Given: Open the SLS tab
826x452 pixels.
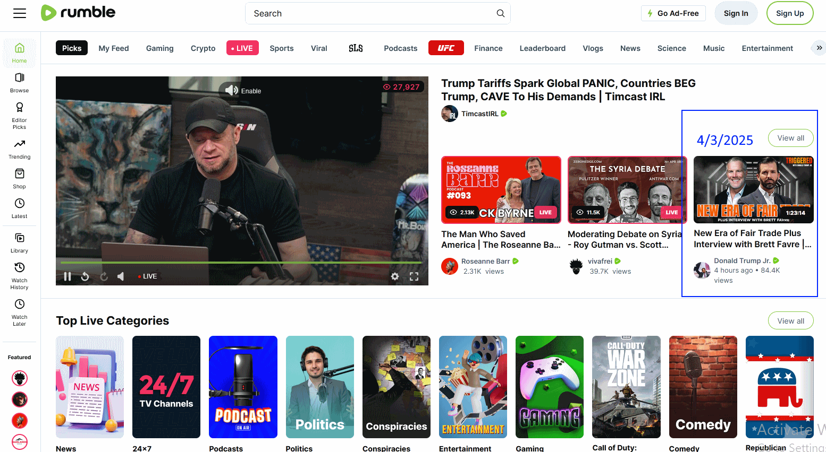Looking at the screenshot, I should [x=356, y=48].
